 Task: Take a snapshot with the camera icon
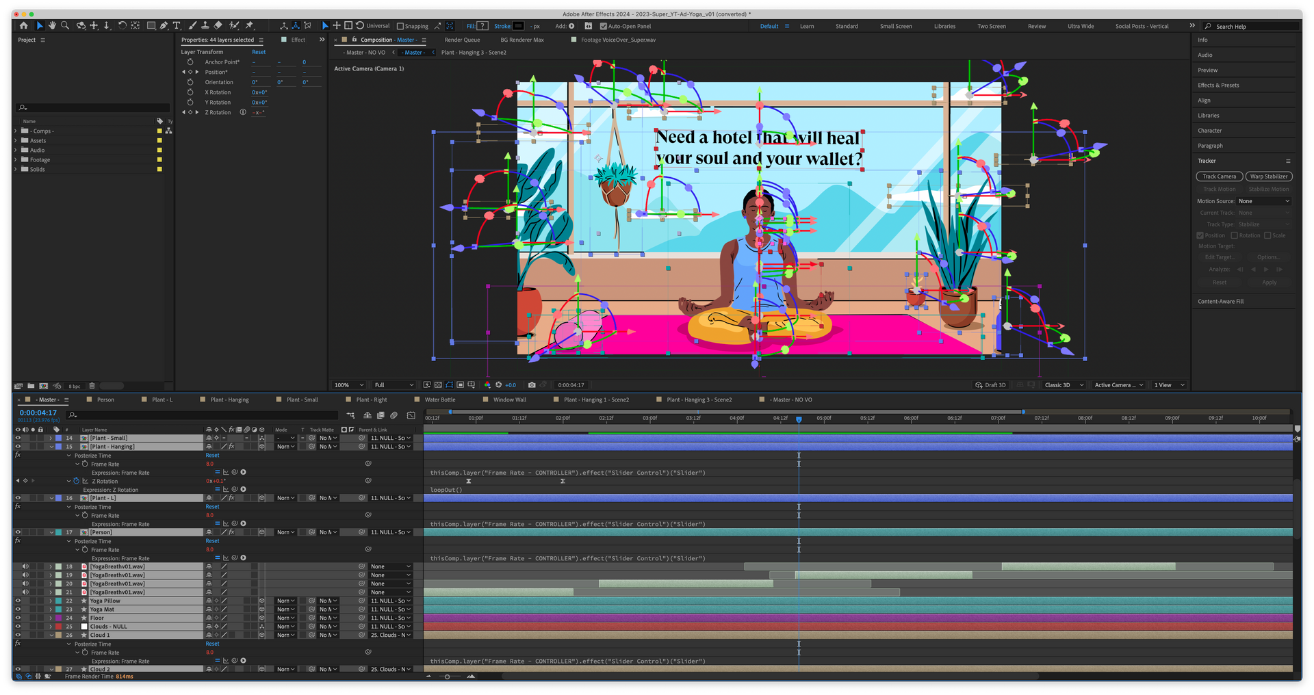(x=532, y=385)
